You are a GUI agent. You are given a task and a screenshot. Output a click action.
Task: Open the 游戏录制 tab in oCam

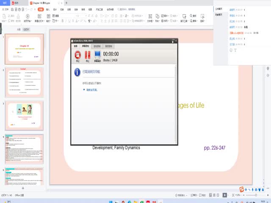pyautogui.click(x=97, y=46)
